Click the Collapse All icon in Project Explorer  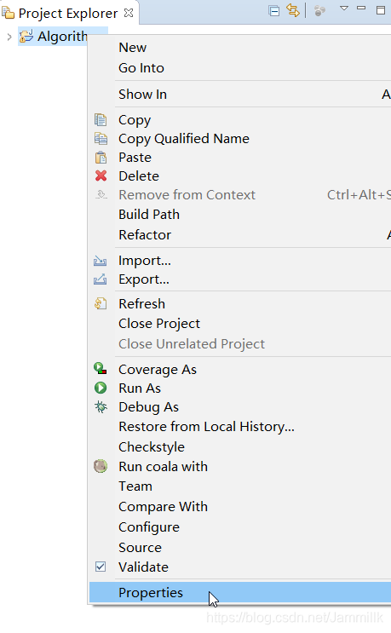274,11
